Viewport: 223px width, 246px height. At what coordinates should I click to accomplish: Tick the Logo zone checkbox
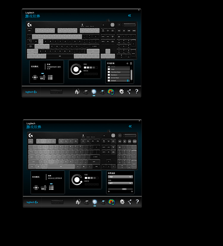coord(109,69)
